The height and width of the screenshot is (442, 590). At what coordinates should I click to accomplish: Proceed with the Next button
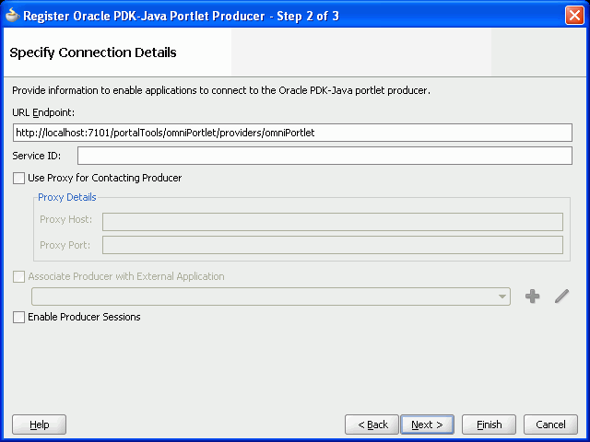tap(428, 425)
